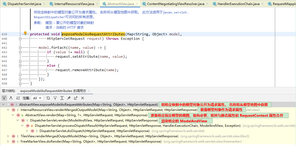Image resolution: width=296 pixels, height=146 pixels.
Task: Close HandlerExecutionChain.java tab
Action: coord(262,4)
